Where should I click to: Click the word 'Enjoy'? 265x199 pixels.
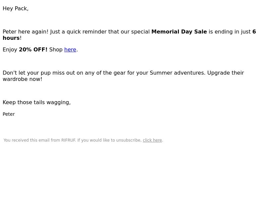coord(10,49)
